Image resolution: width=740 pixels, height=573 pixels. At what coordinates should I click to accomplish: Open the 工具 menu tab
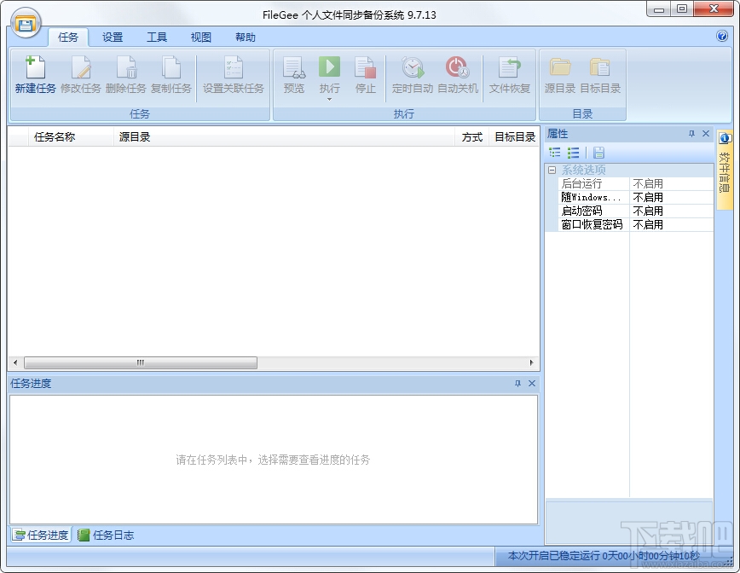(156, 37)
